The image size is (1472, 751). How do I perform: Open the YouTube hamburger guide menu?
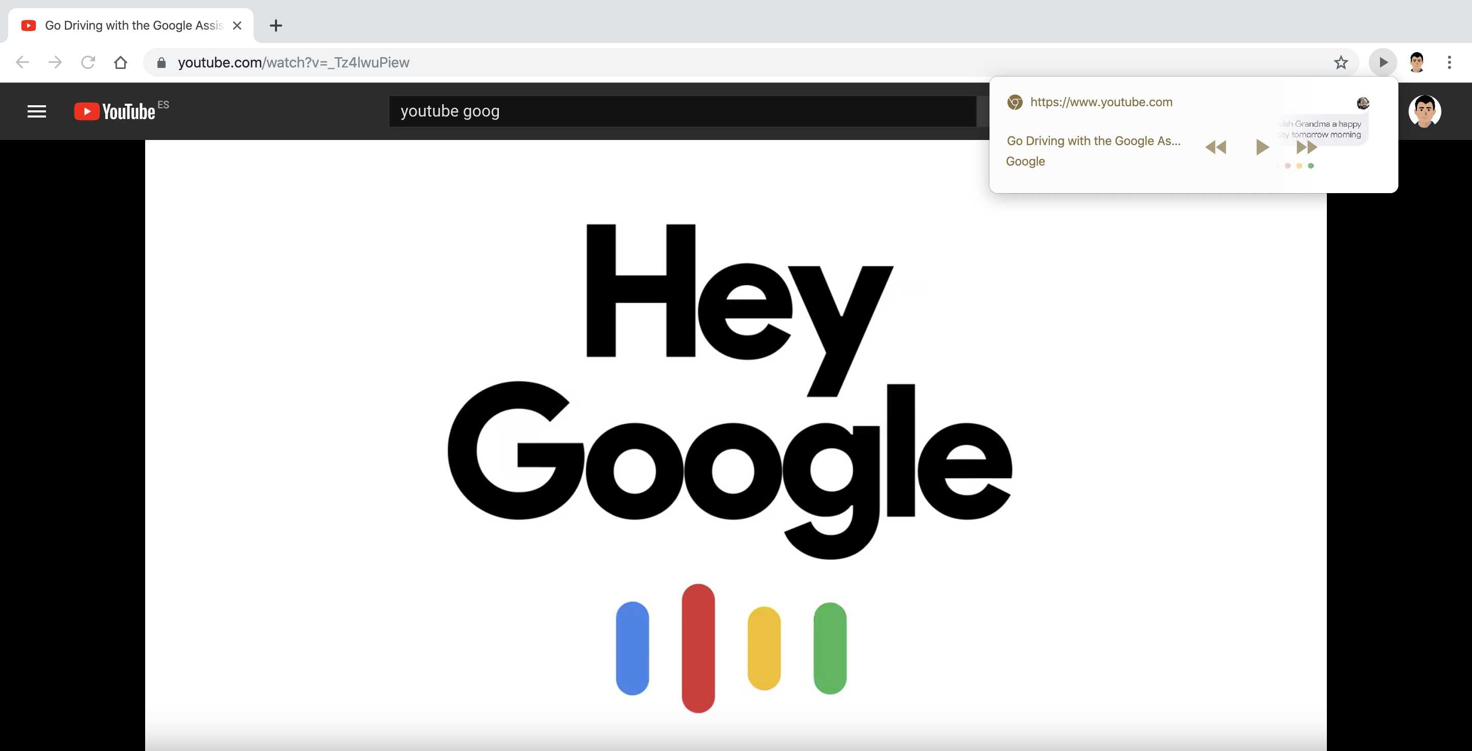point(37,111)
